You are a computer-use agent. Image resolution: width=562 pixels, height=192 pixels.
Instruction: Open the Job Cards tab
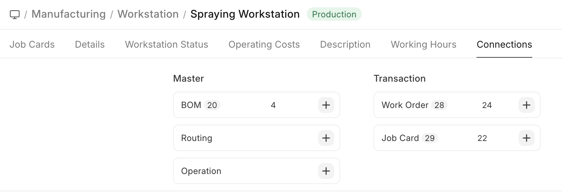(x=32, y=44)
